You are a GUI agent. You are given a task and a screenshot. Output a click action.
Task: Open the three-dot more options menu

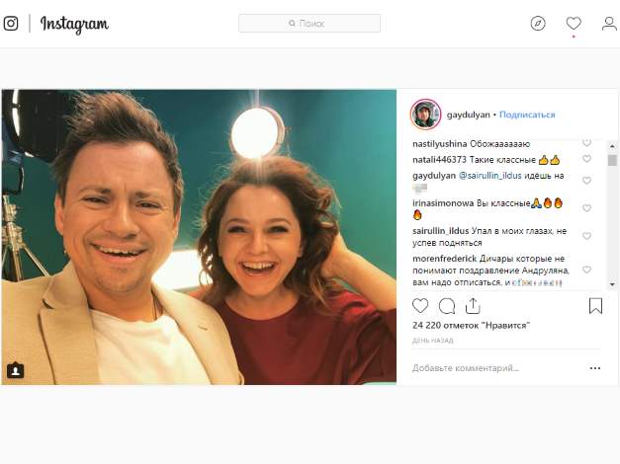(594, 368)
